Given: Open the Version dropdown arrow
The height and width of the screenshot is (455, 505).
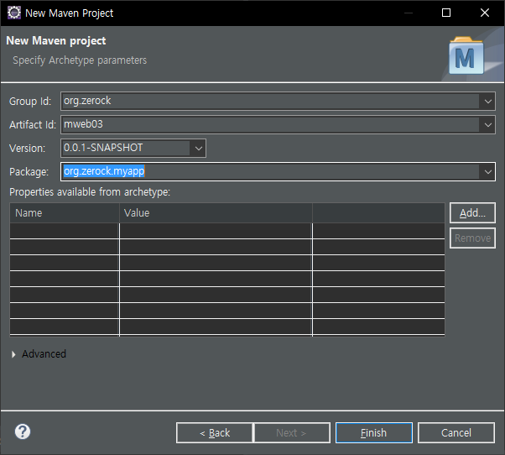Looking at the screenshot, I should pyautogui.click(x=198, y=149).
